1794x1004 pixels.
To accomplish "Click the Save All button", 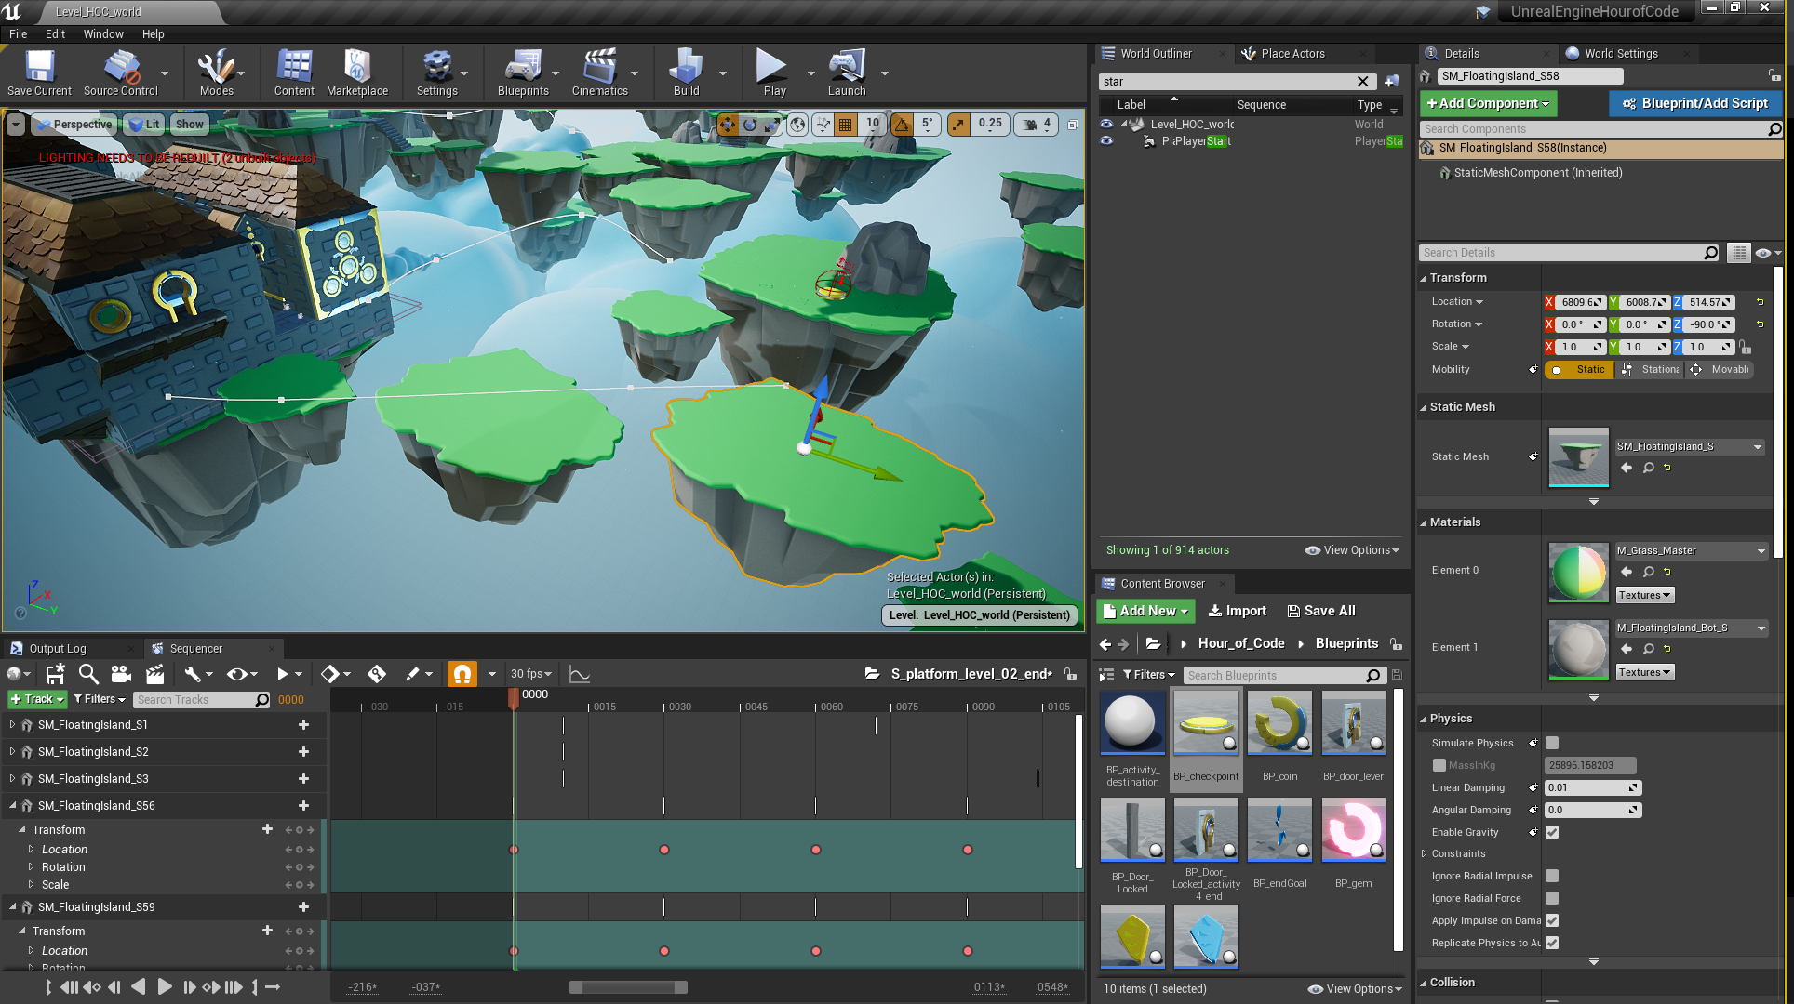I will [1320, 611].
